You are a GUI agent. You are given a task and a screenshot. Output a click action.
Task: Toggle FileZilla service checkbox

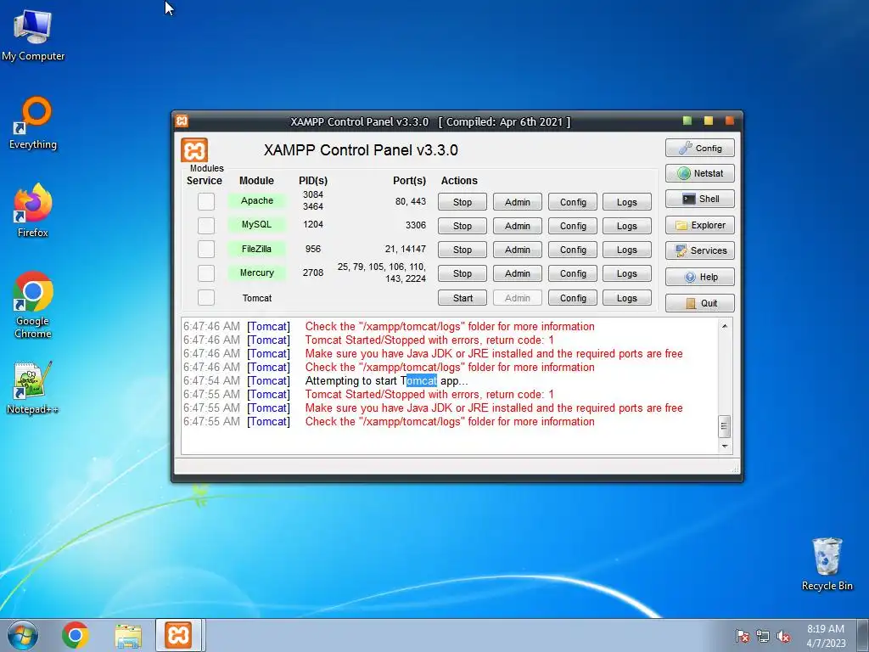click(x=206, y=249)
